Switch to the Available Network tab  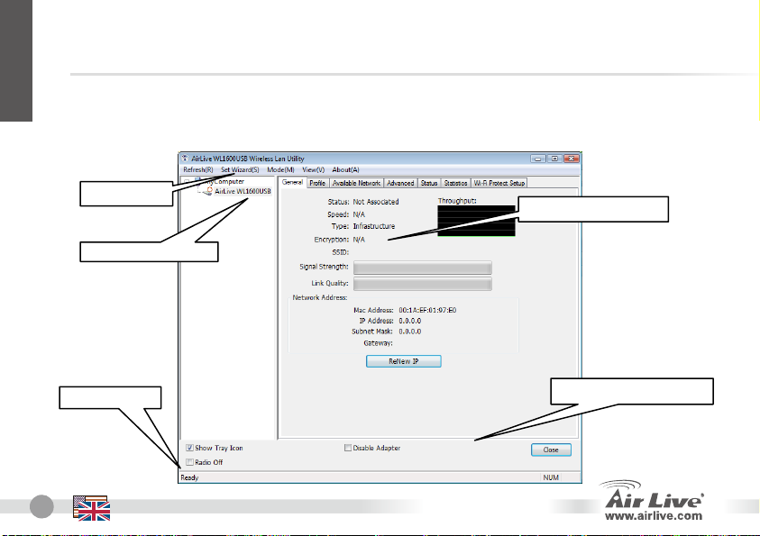(x=357, y=183)
